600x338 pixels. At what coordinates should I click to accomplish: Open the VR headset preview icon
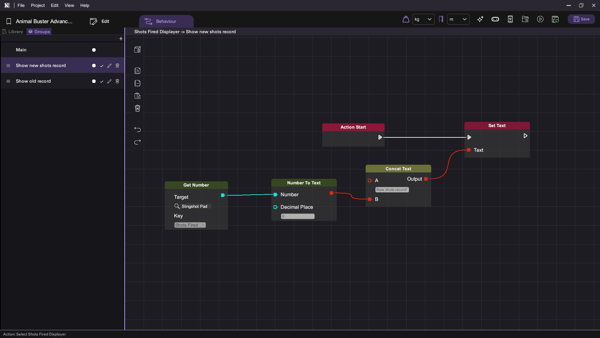tap(495, 19)
